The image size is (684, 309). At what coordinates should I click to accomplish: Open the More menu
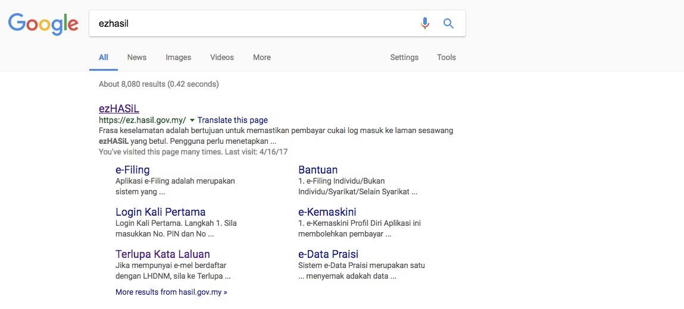pyautogui.click(x=262, y=58)
